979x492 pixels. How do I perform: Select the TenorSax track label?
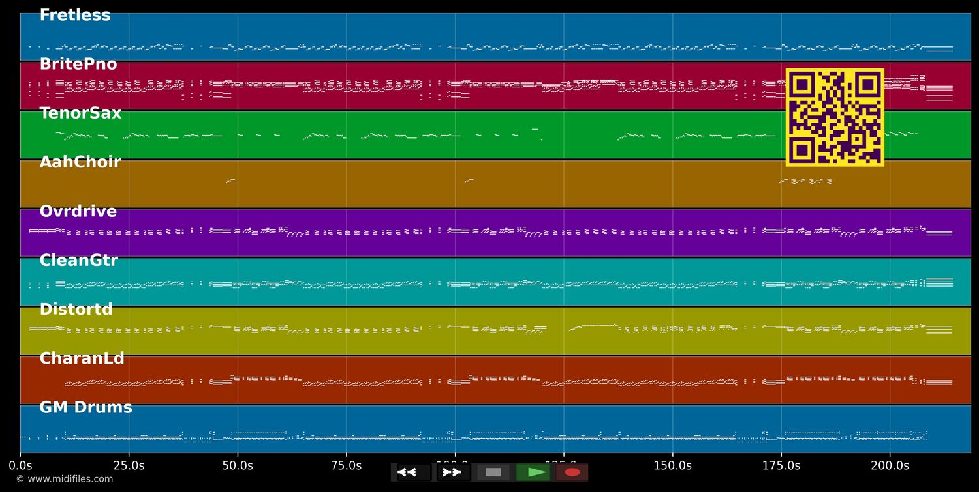pyautogui.click(x=80, y=113)
